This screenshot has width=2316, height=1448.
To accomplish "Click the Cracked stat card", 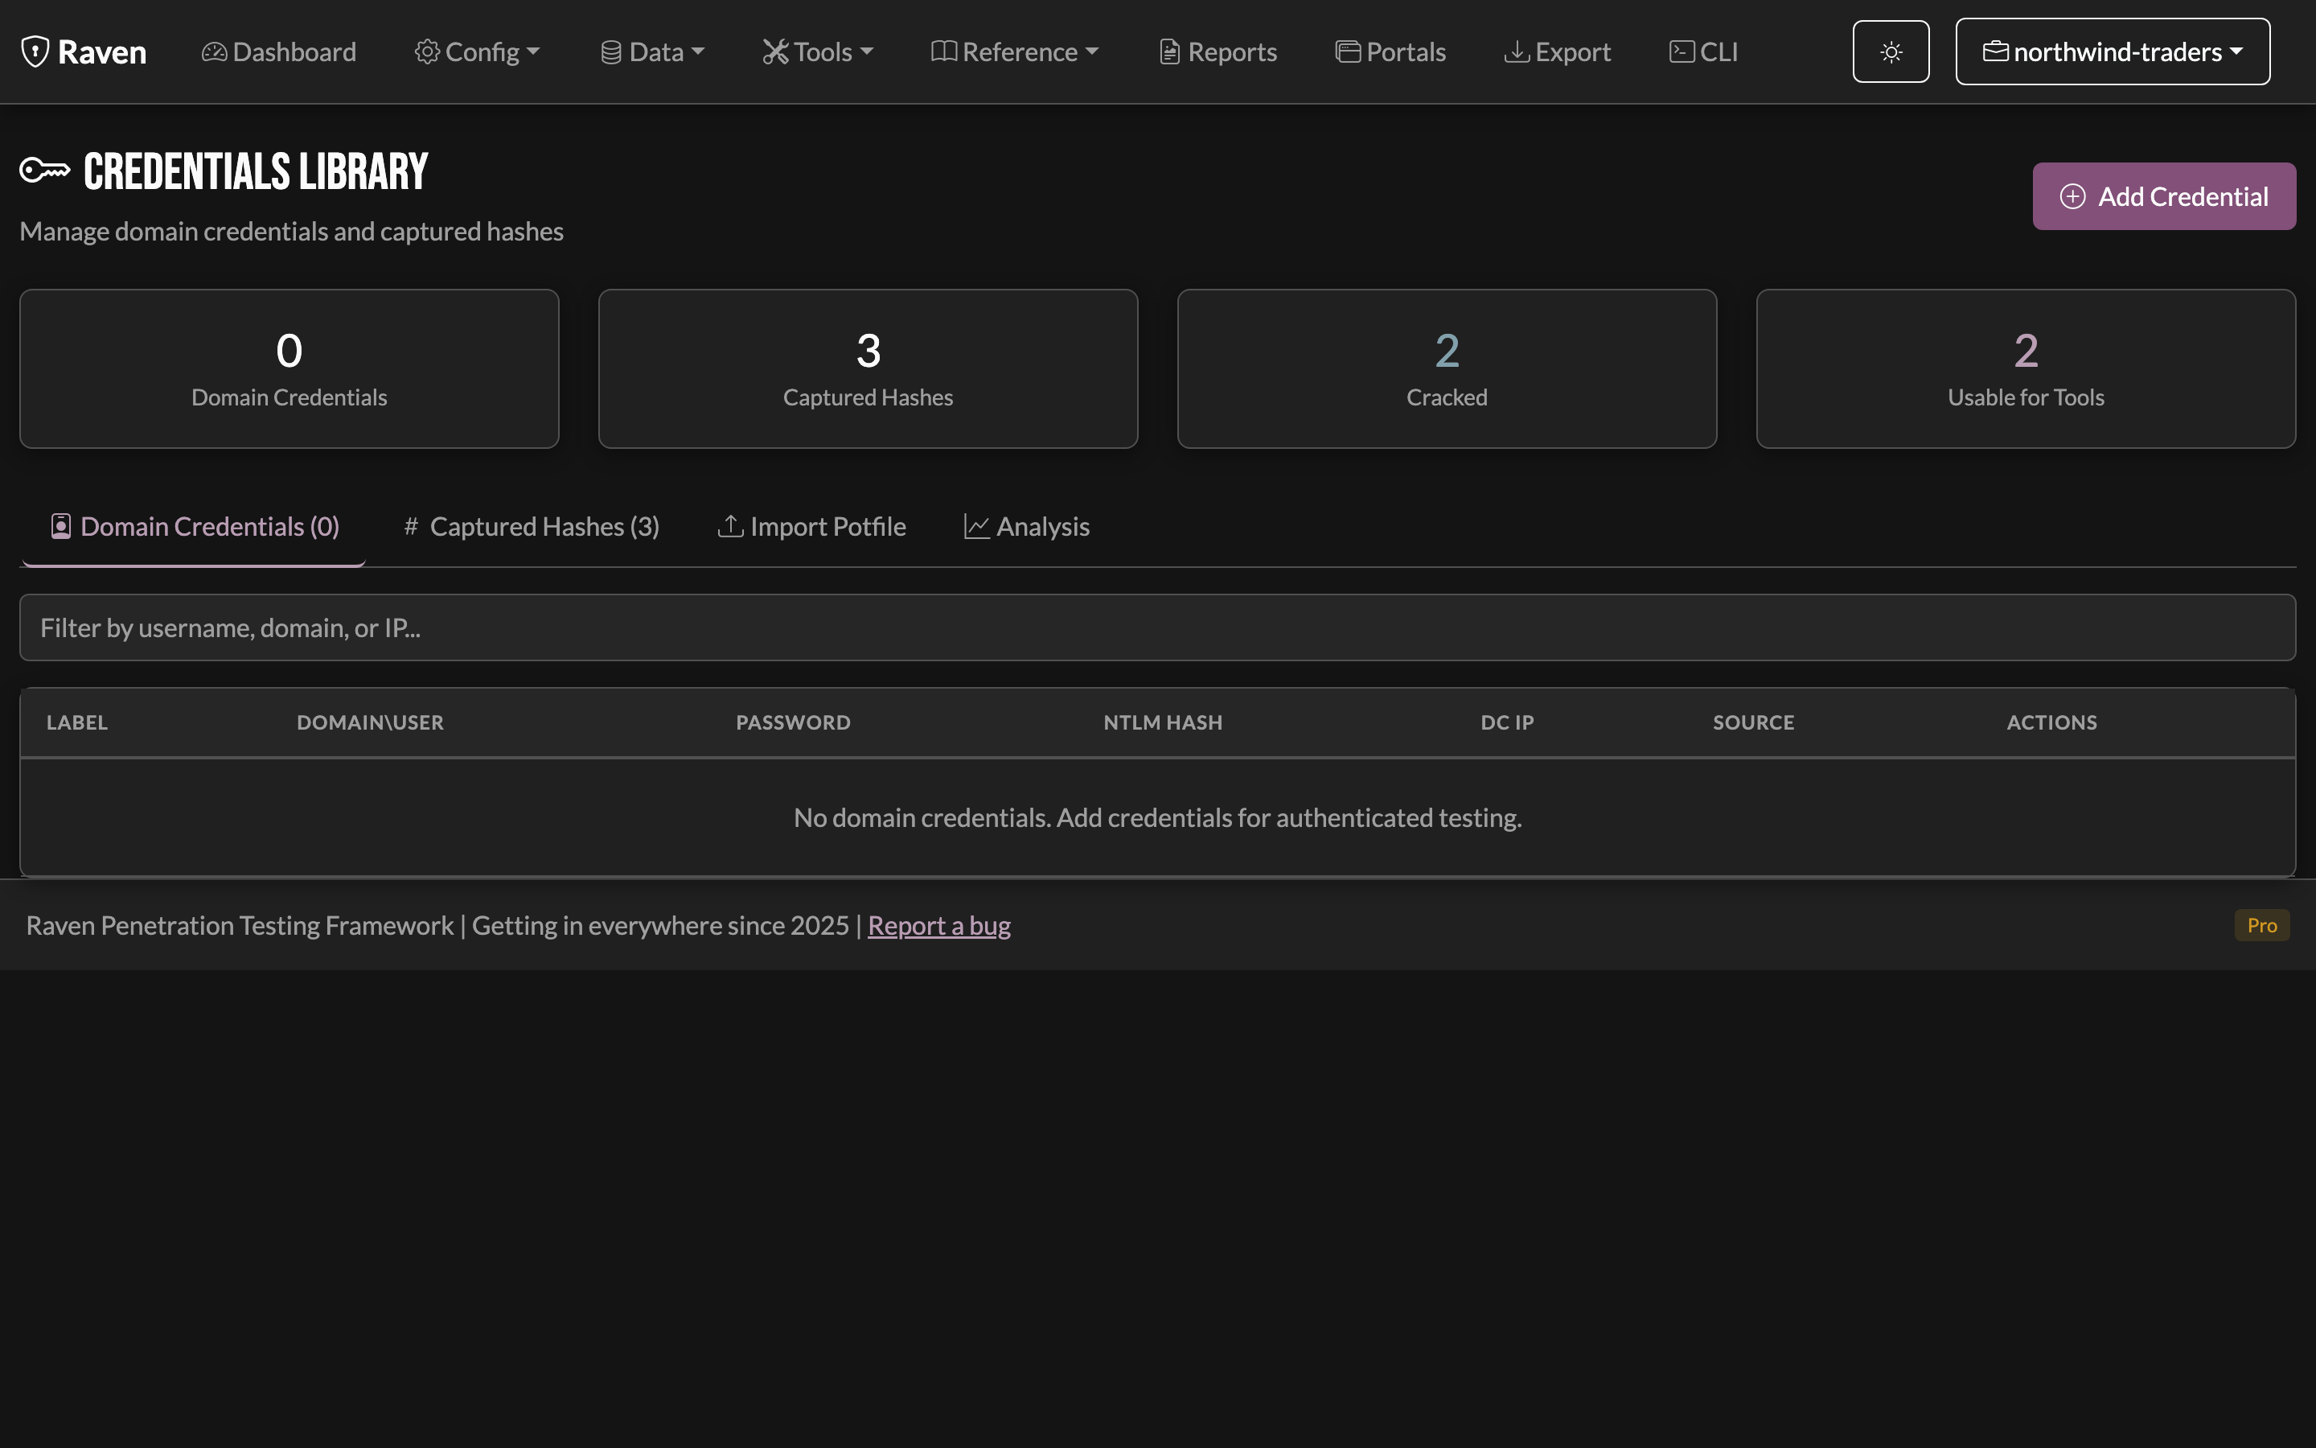I will (x=1446, y=368).
